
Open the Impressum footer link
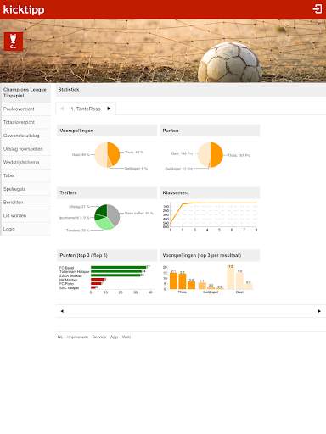(77, 337)
